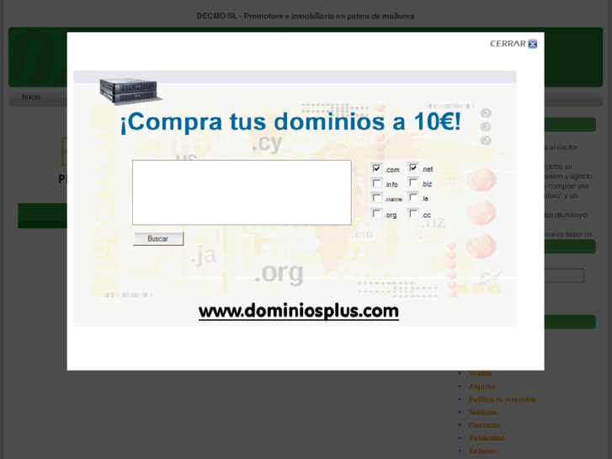Click the CERRAR text label
Screen dimensions: 612x459
(x=508, y=44)
